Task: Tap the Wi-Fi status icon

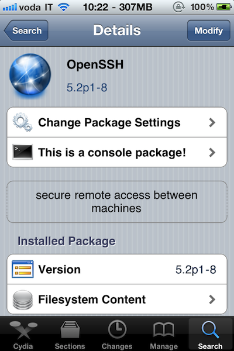Action: click(x=63, y=8)
